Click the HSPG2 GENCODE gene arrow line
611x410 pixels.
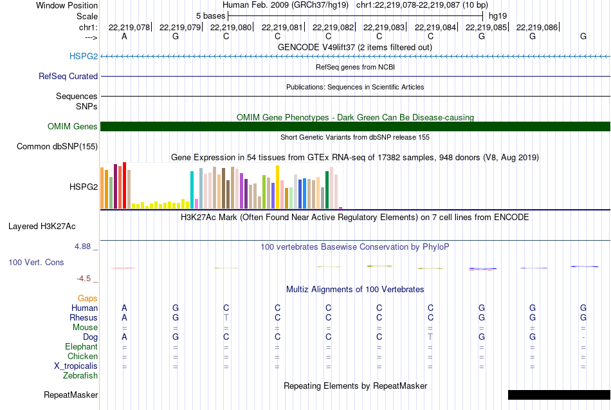pos(355,57)
